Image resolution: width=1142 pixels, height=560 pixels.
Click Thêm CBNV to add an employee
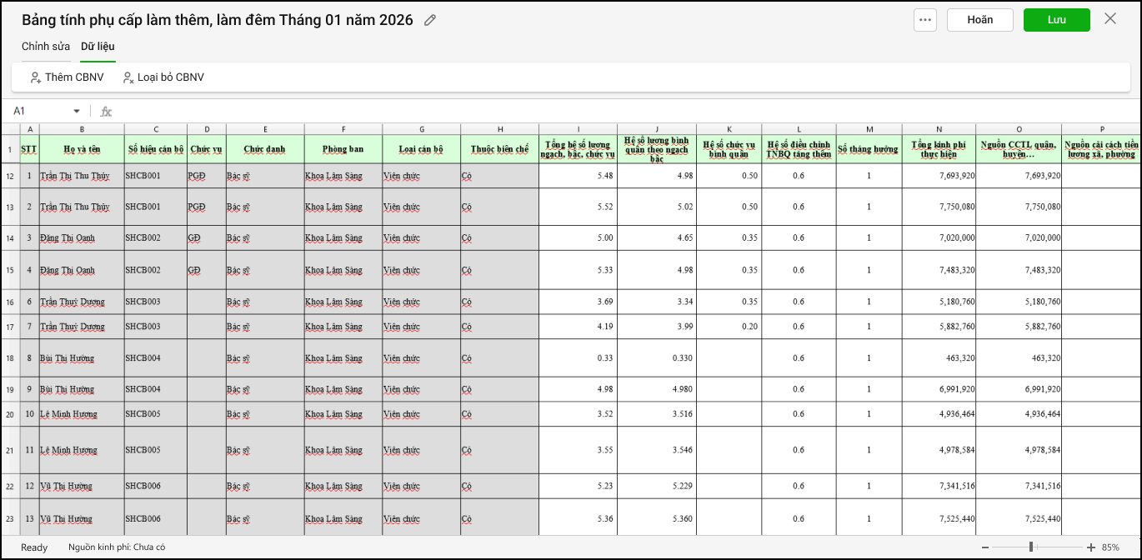tap(67, 77)
